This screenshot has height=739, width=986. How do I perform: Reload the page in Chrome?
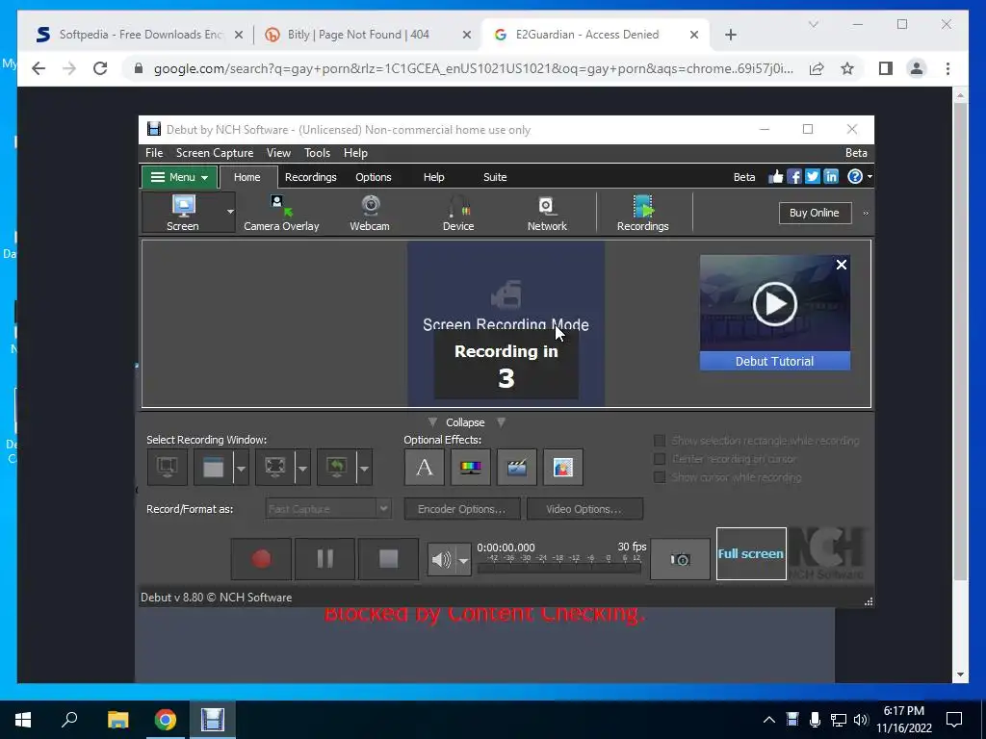coord(100,68)
